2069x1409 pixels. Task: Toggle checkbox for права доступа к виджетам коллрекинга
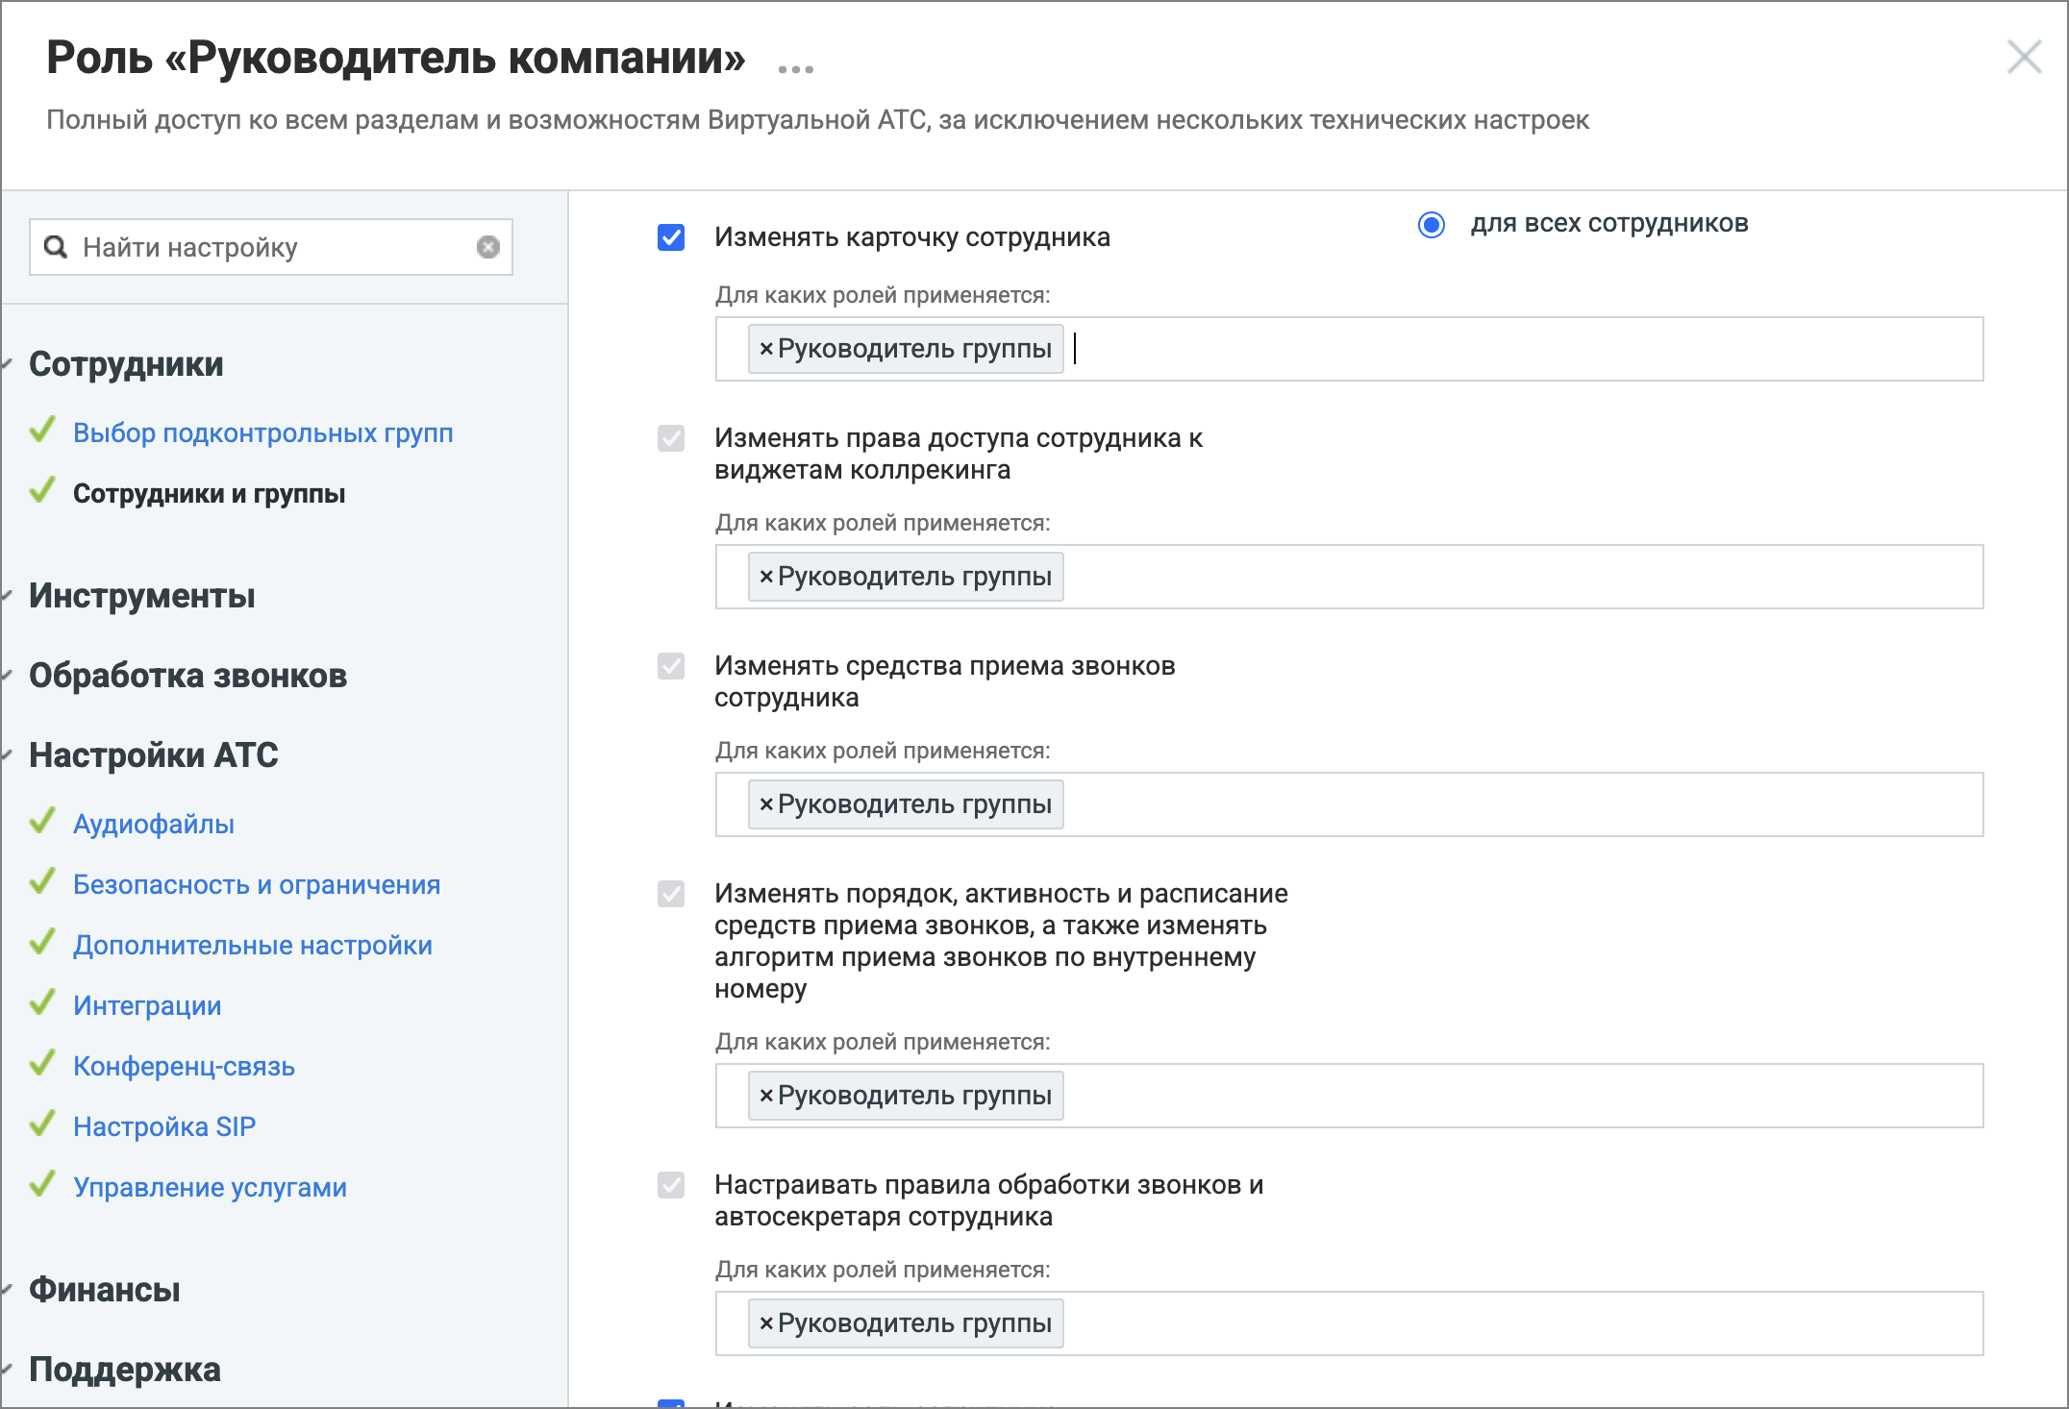point(671,438)
